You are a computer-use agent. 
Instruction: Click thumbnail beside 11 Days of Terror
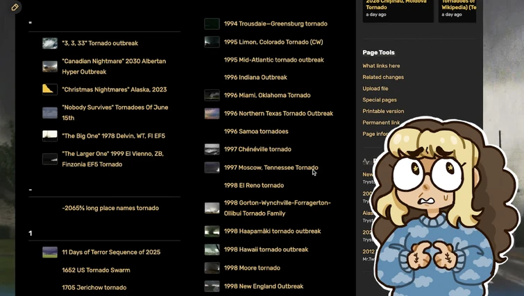click(50, 252)
